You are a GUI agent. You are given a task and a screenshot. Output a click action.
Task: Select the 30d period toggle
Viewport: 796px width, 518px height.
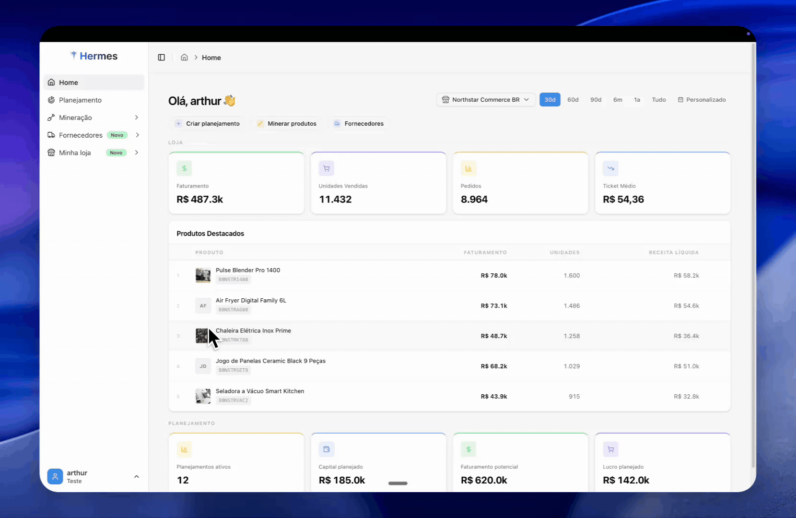(550, 100)
